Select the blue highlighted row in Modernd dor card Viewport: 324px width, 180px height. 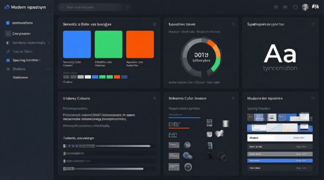coord(280,160)
